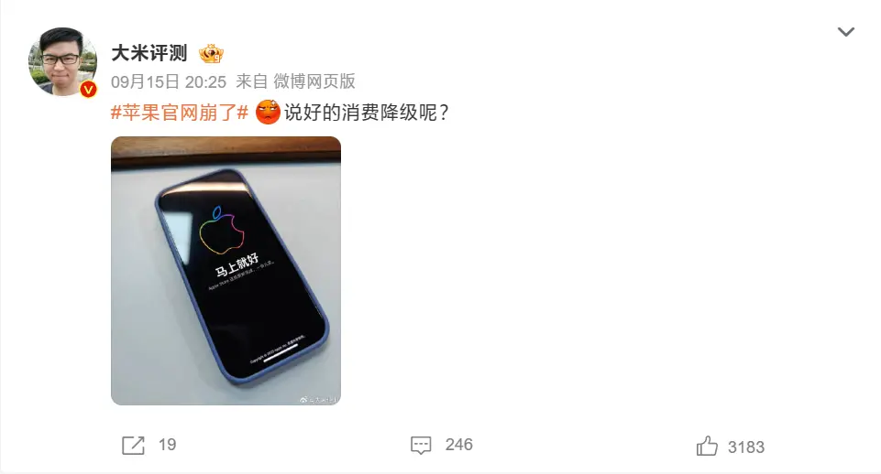Click the comment count 246
881x474 pixels.
tap(458, 445)
